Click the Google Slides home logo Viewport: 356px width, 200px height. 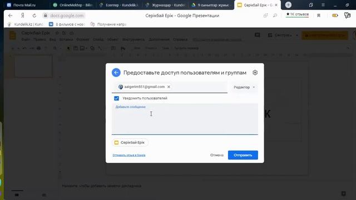click(13, 36)
